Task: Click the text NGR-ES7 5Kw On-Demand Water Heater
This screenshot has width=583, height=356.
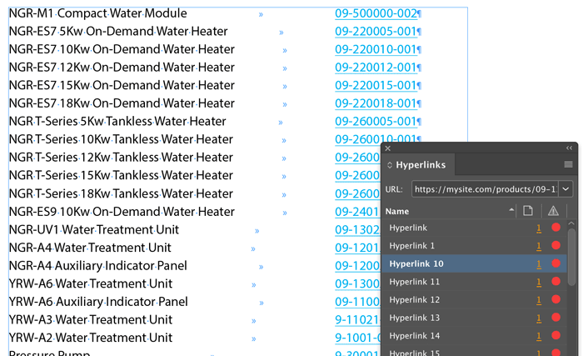Action: pyautogui.click(x=118, y=32)
